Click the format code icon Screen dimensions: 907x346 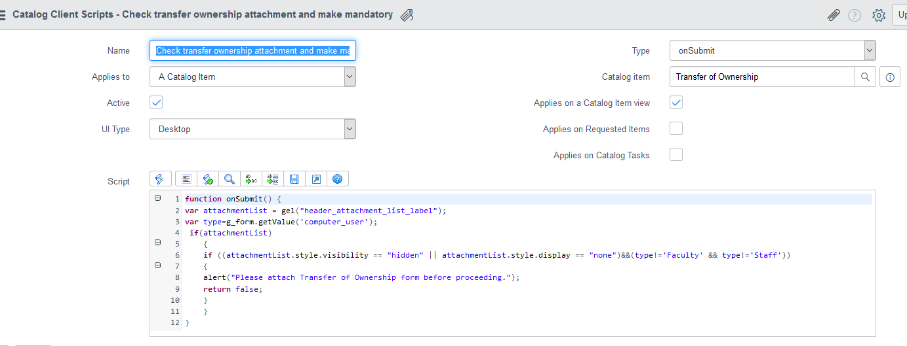pos(186,179)
